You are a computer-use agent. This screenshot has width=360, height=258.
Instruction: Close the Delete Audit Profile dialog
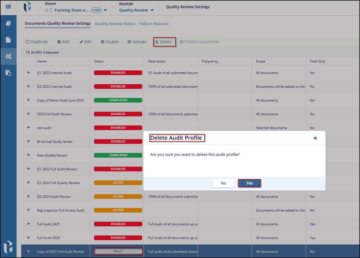point(315,138)
